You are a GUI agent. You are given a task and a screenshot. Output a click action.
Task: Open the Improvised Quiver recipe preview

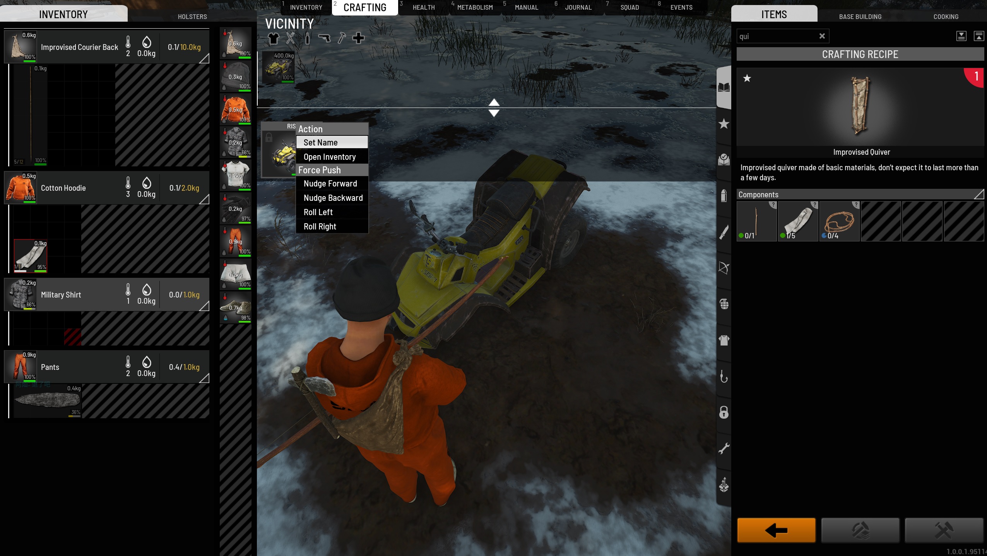[x=860, y=107]
